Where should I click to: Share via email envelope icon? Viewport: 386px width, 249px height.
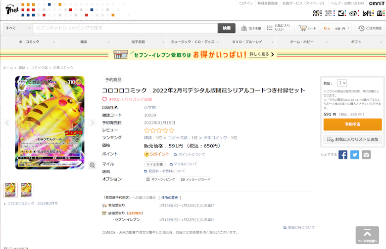[x=366, y=155]
